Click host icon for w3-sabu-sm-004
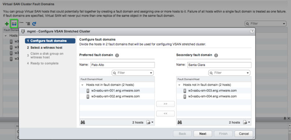 185,97
